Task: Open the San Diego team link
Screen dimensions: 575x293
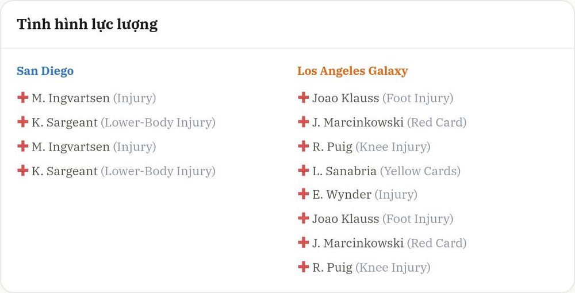Action: coord(45,71)
